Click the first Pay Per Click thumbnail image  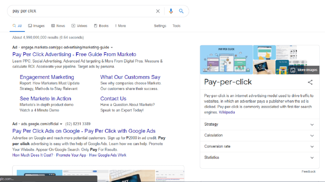[x=226, y=59]
